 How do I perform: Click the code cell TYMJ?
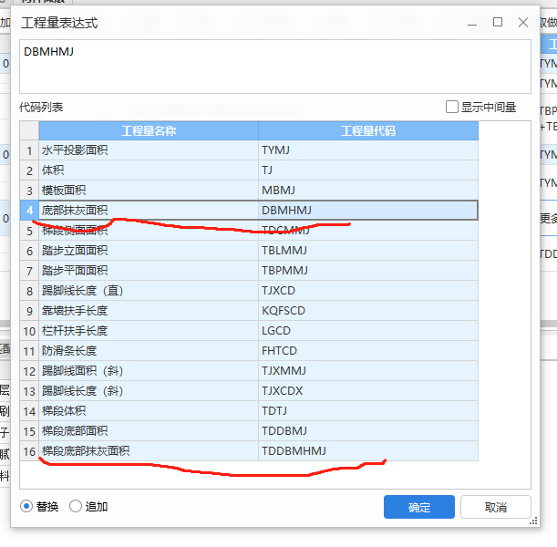coord(368,150)
